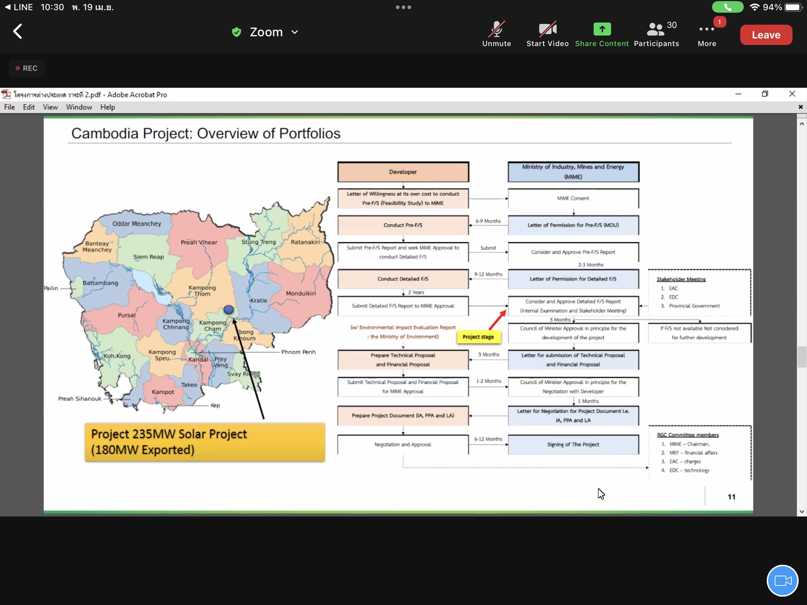Screen dimensions: 807x605
Task: Unmute the microphone
Action: [496, 34]
